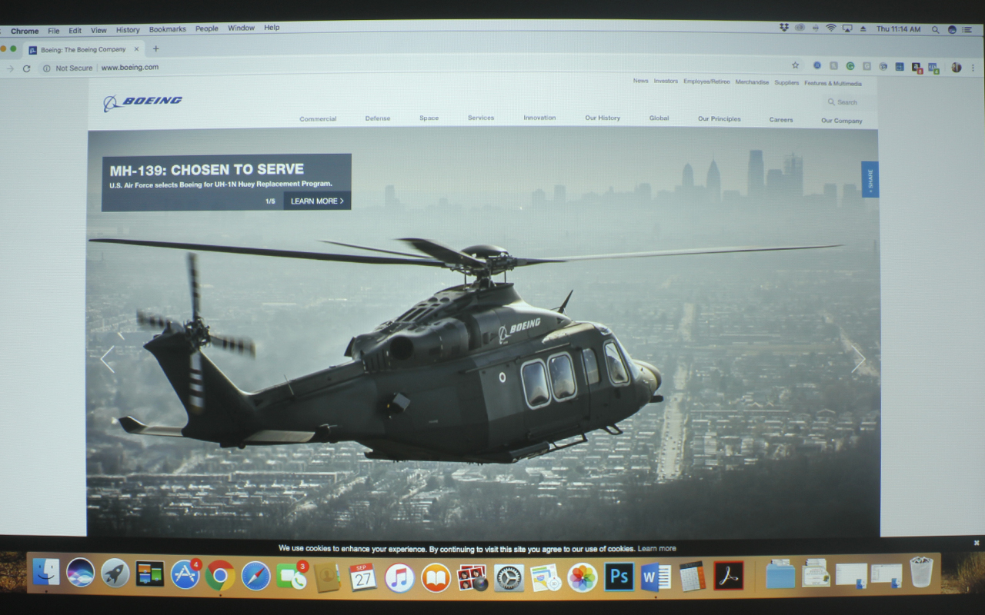Open the Trash
This screenshot has height=615, width=985.
pyautogui.click(x=921, y=572)
